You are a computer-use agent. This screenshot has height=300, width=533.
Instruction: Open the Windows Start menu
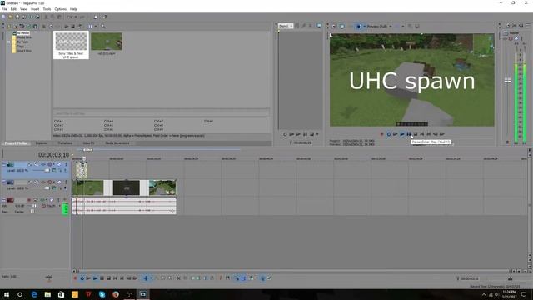coord(7,294)
